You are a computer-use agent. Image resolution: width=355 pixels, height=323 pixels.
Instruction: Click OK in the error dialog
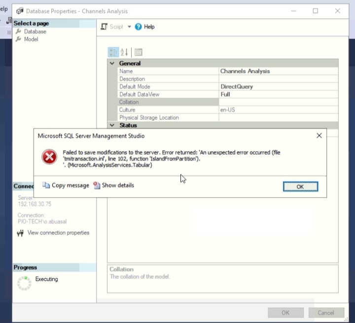300,187
